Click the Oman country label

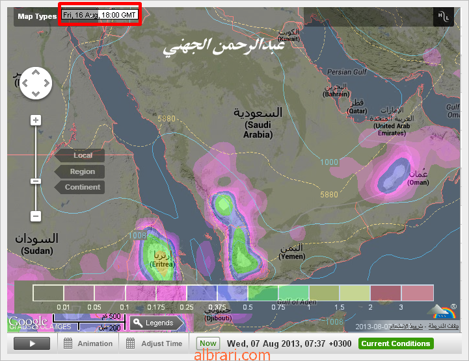pos(418,178)
